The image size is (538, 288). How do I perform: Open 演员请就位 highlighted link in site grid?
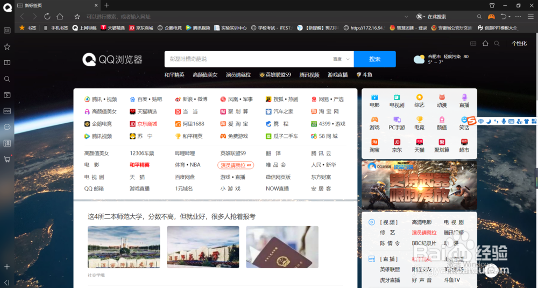click(236, 165)
